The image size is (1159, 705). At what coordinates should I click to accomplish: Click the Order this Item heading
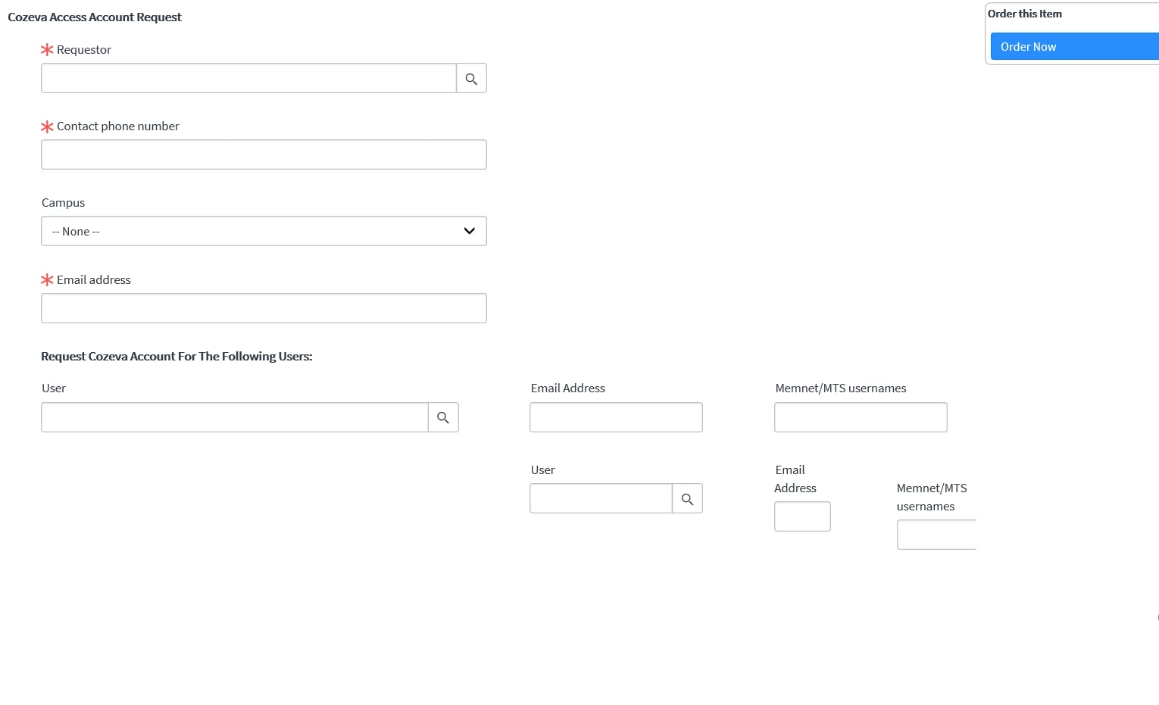click(1025, 14)
